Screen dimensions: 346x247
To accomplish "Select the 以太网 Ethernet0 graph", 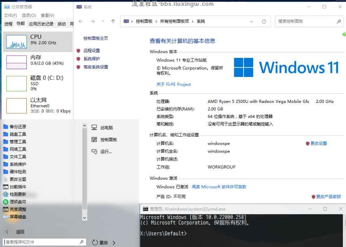I will [x=17, y=106].
